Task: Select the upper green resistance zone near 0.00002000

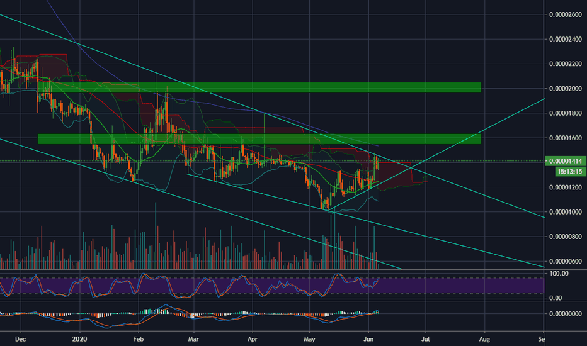Action: (259, 87)
